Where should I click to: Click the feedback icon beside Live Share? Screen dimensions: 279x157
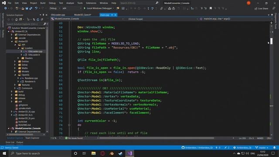click(x=274, y=9)
